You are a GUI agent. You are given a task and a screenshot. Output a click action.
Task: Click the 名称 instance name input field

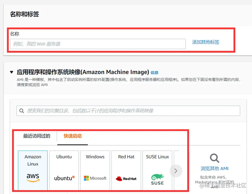tap(98, 44)
